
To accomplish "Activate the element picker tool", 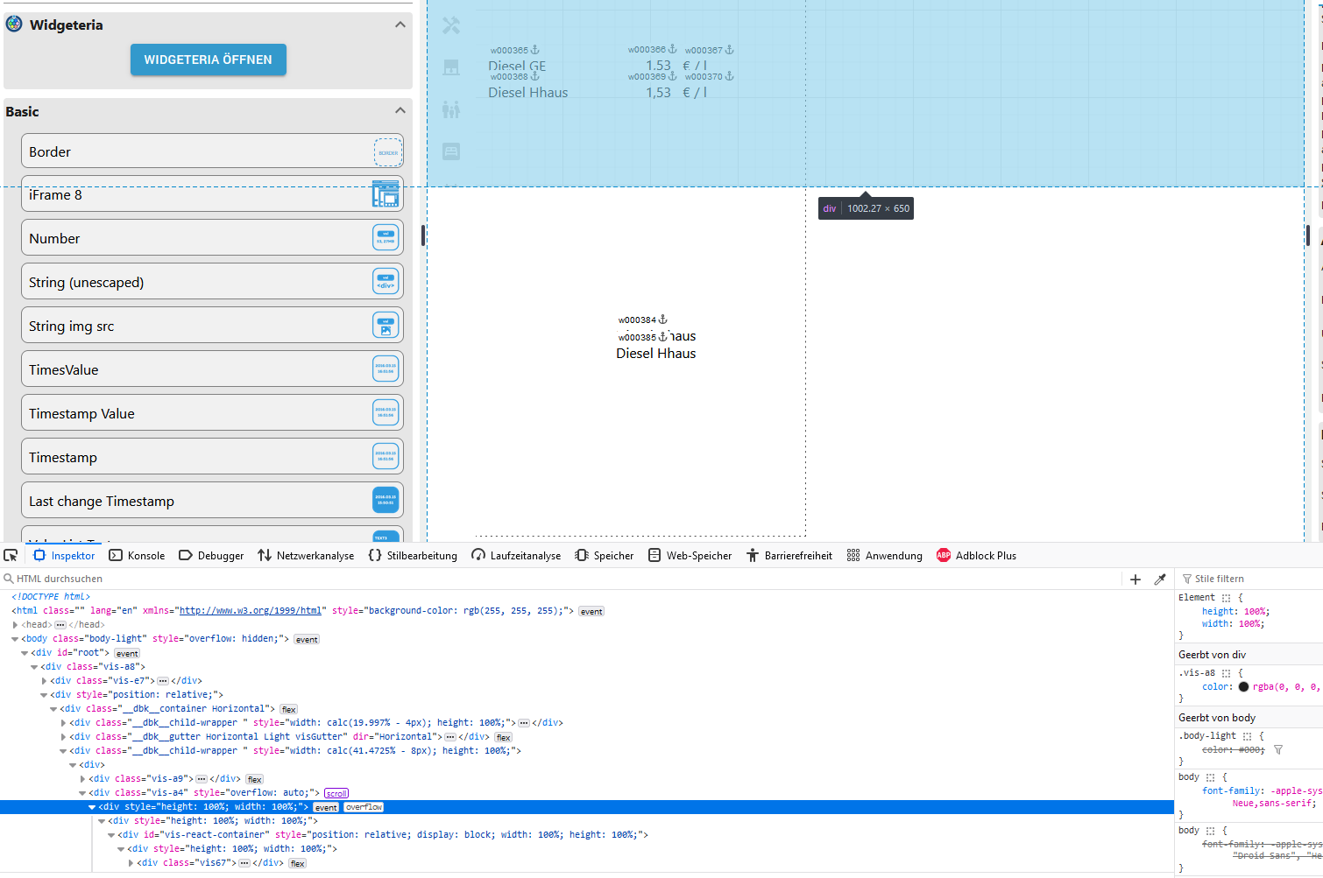I will pos(11,555).
